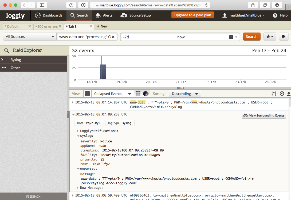Switch to the 500 or errors tab
The width and height of the screenshot is (291, 200).
(48, 26)
